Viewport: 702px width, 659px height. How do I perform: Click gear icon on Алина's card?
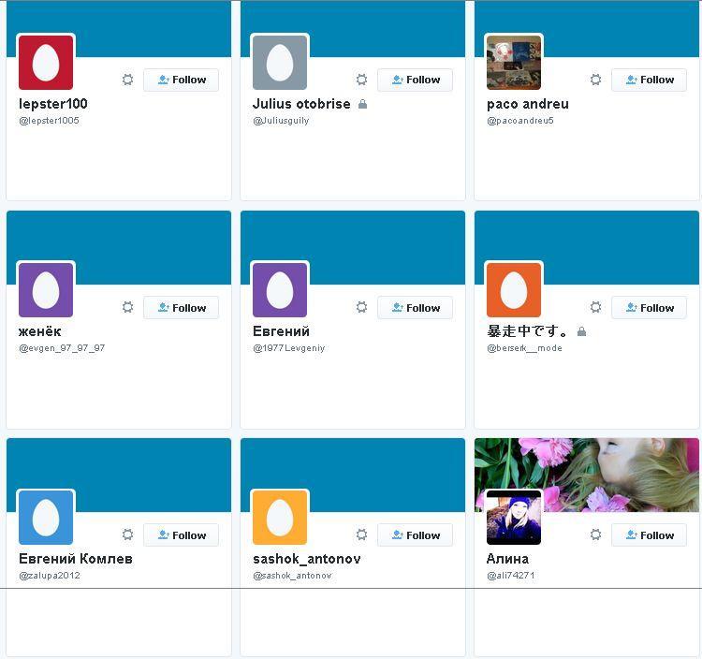coord(595,535)
